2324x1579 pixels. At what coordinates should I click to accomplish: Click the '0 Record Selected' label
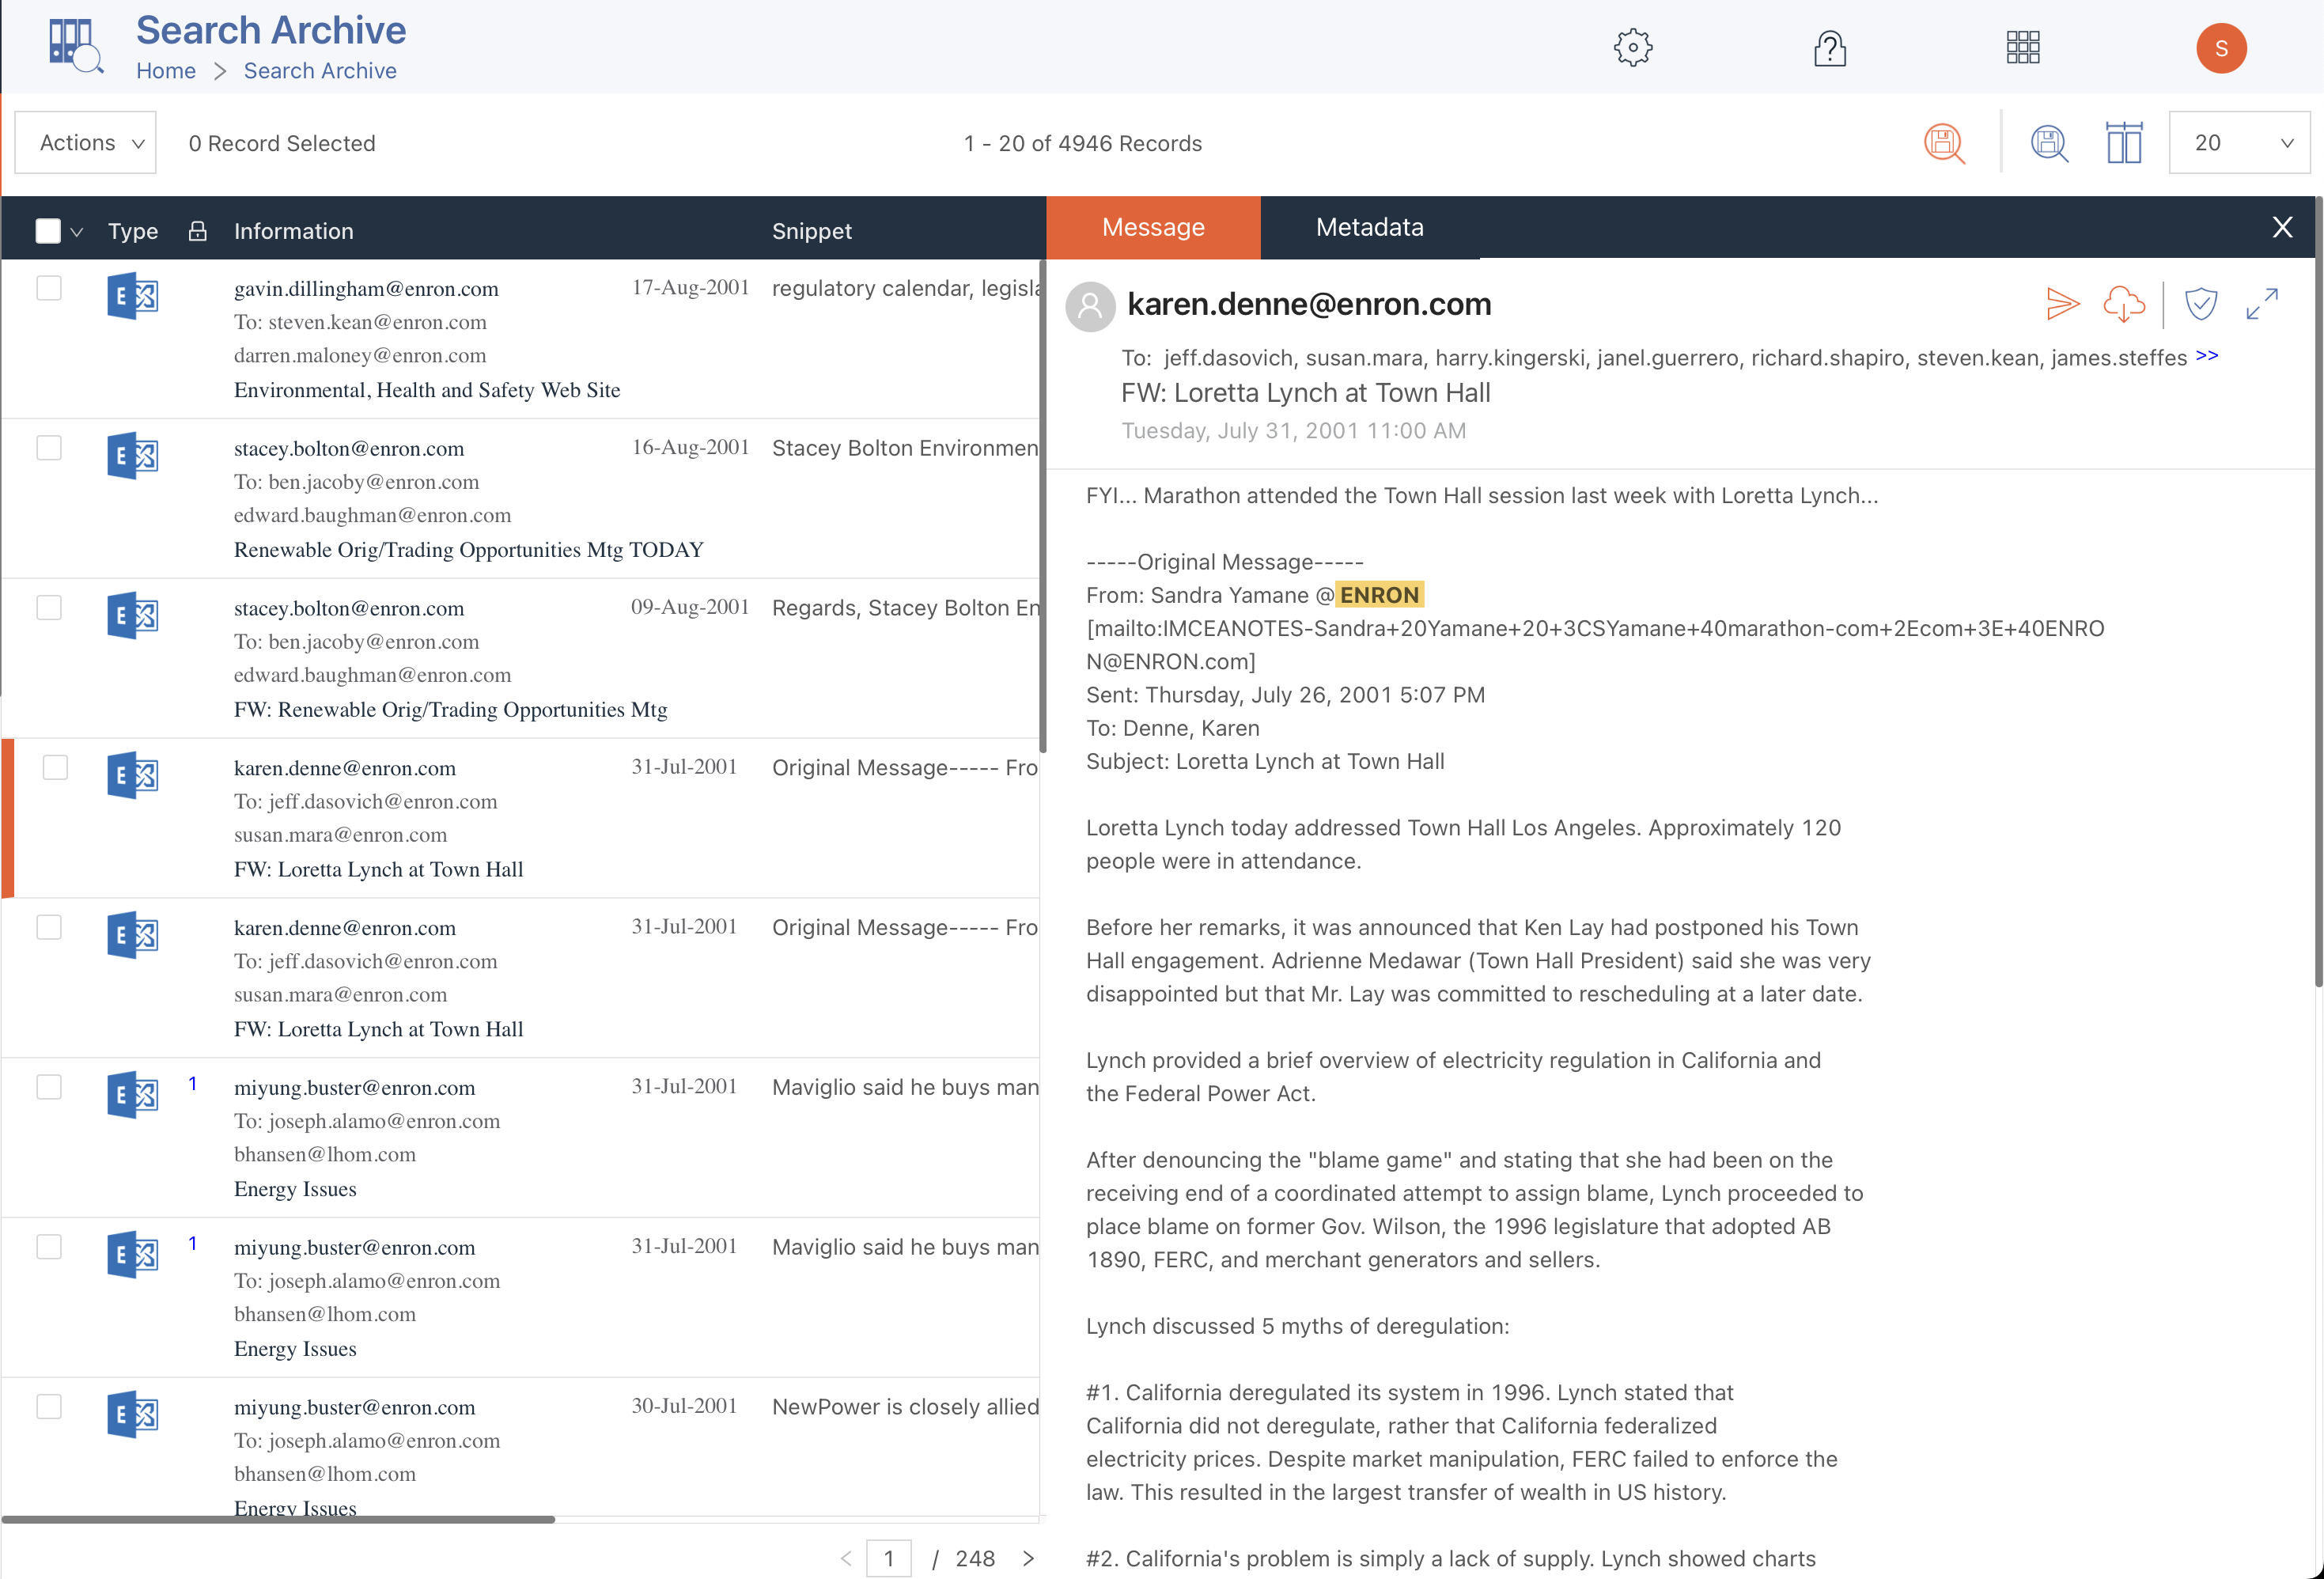(282, 143)
